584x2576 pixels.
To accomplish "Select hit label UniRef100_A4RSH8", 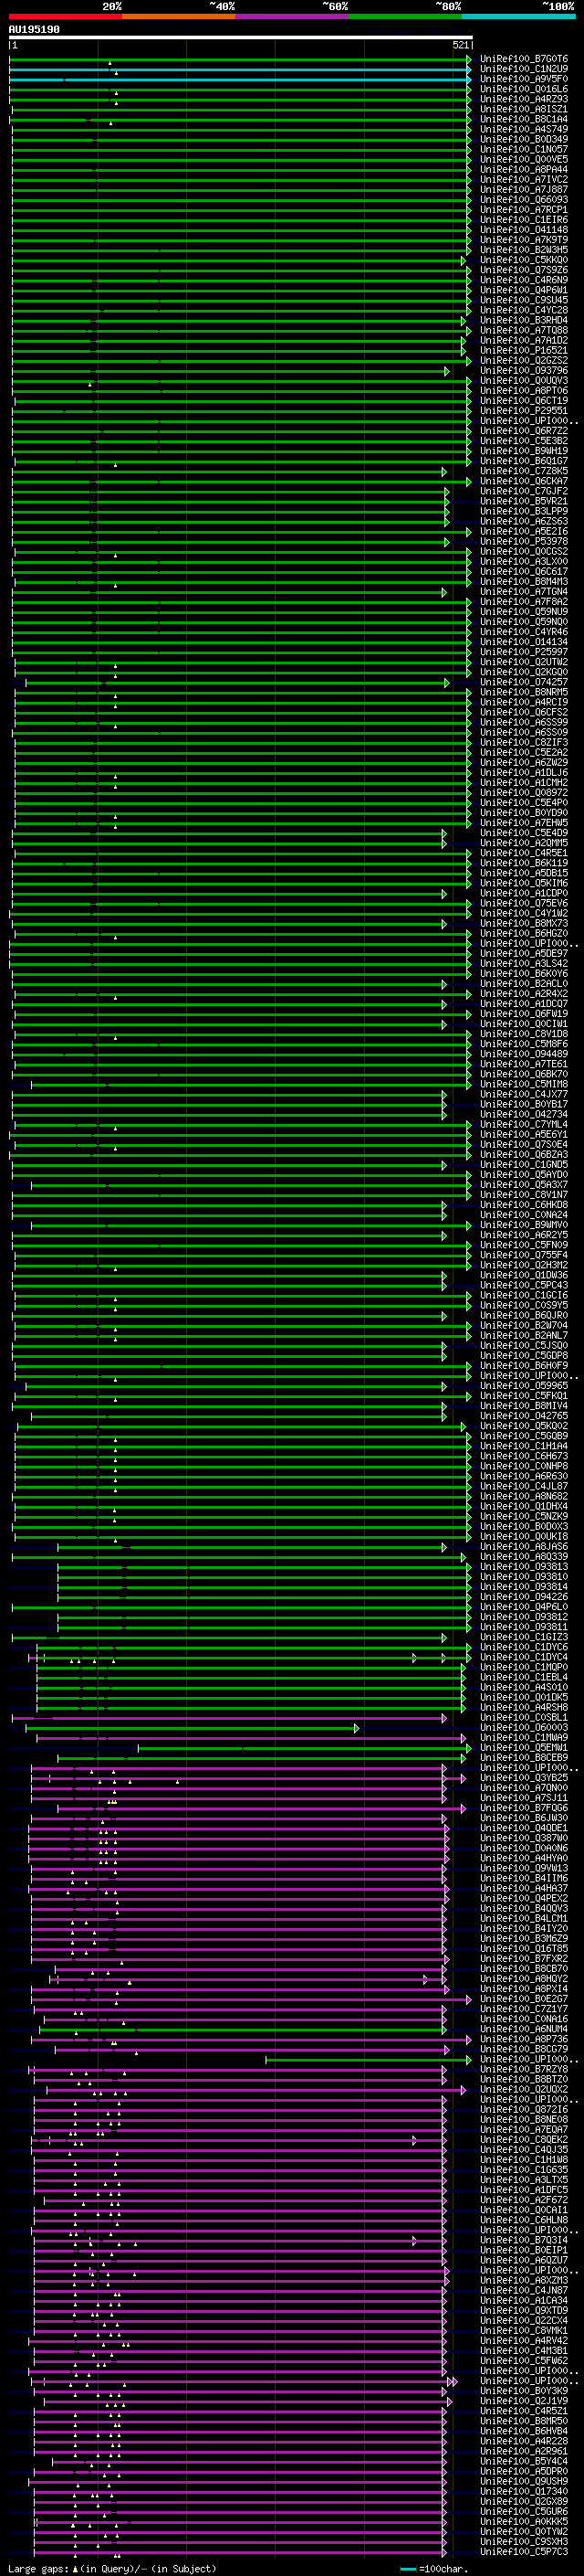I will tap(524, 1707).
